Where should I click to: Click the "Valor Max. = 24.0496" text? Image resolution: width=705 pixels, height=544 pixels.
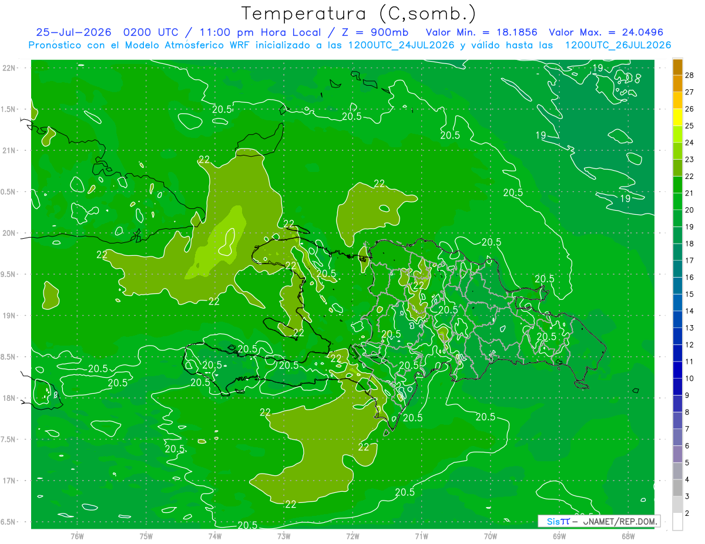606,32
